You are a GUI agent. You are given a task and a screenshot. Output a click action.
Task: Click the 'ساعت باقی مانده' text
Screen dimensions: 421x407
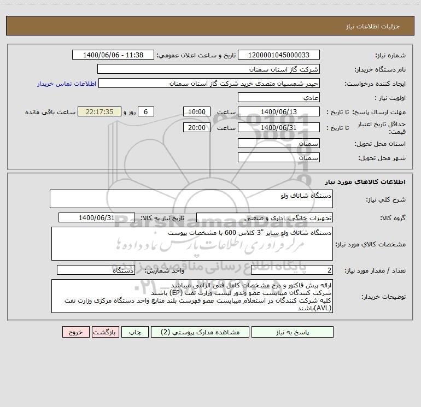point(50,112)
